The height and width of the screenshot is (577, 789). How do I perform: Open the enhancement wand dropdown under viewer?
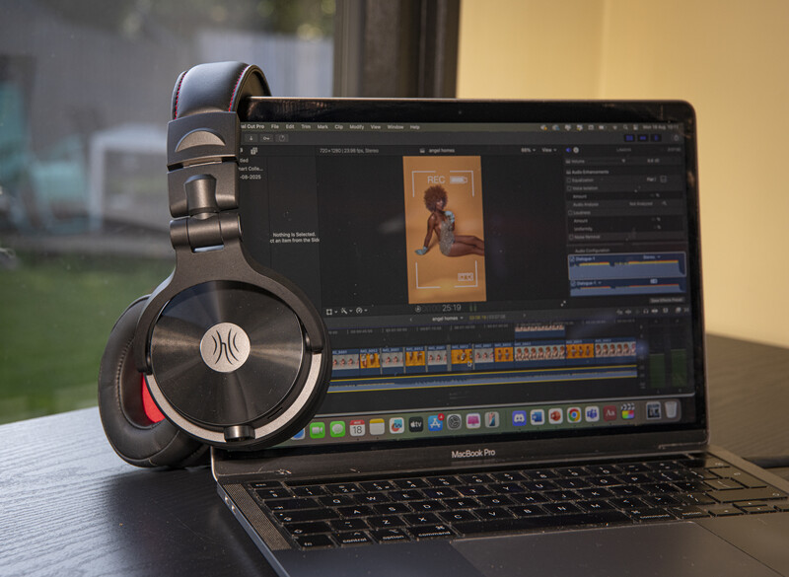345,311
